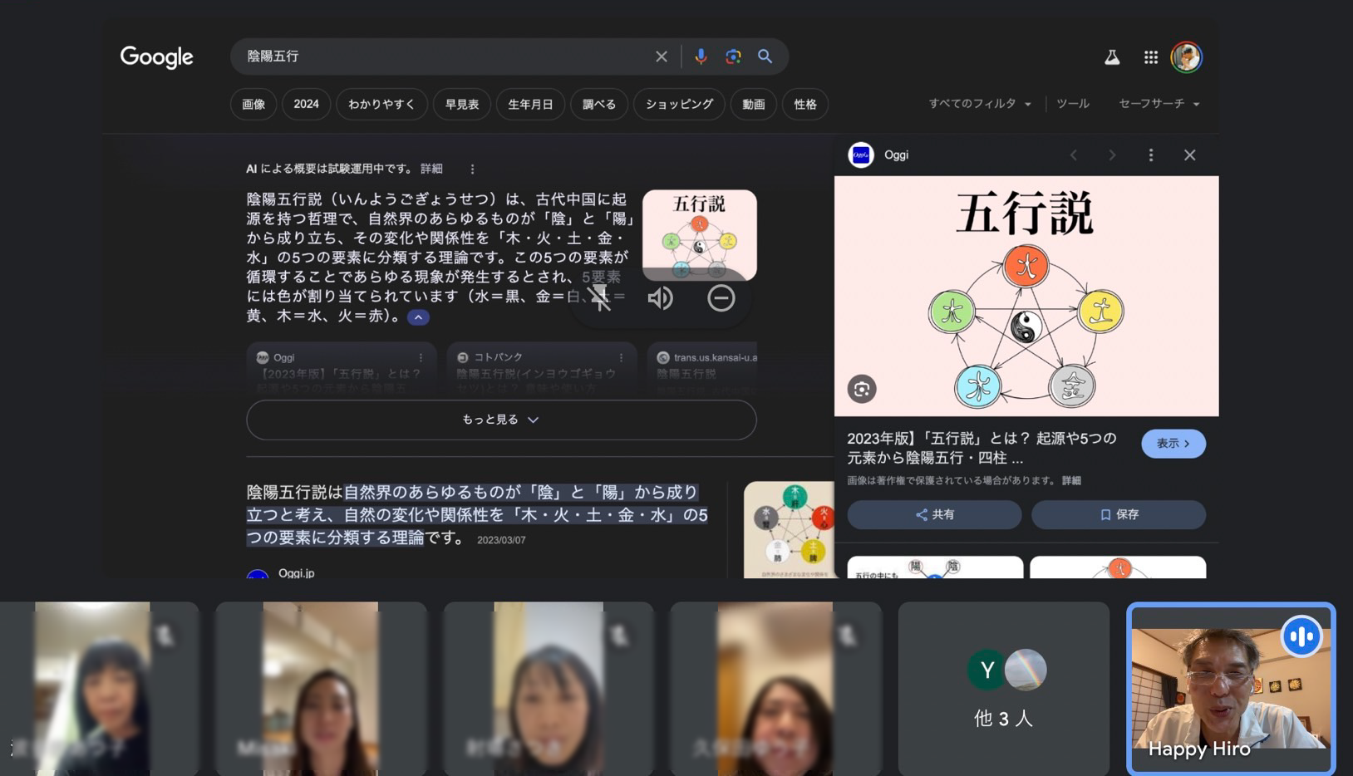Click the 2023年版 五行説とは title text
The width and height of the screenshot is (1353, 776).
(982, 448)
